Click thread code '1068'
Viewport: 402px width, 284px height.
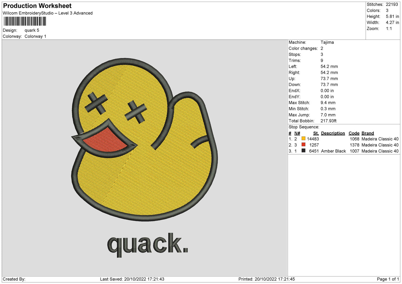tap(355, 139)
